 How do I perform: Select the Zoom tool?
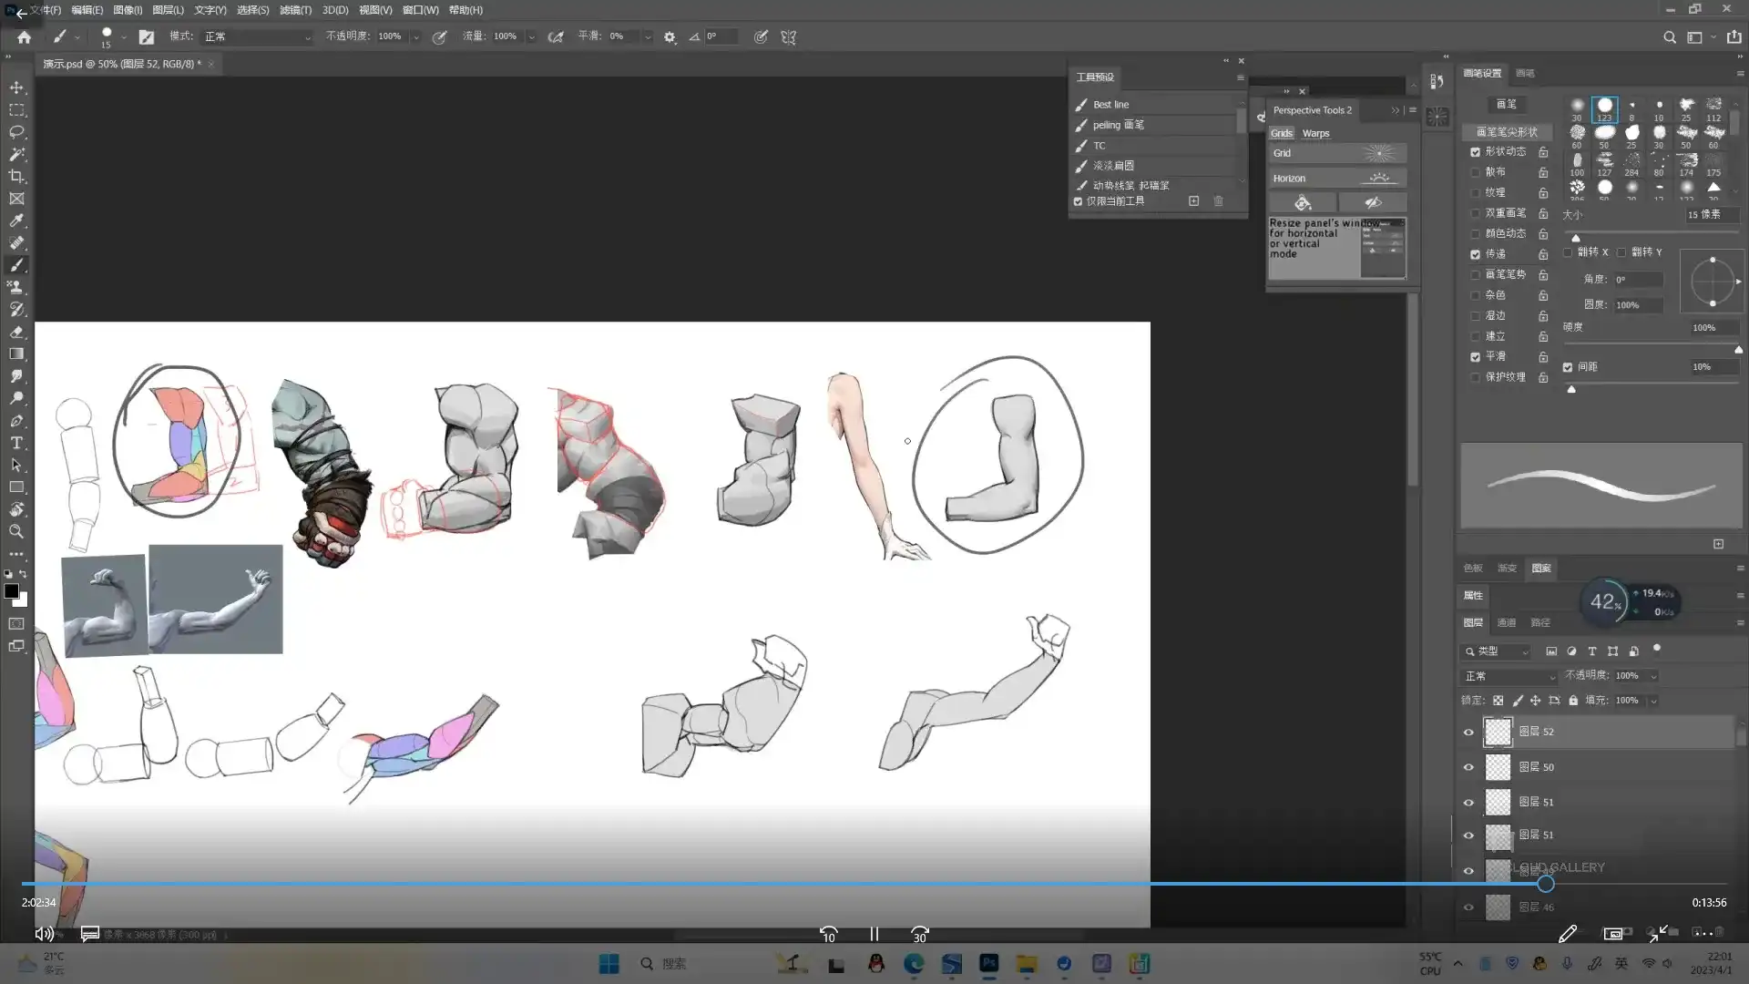[16, 531]
